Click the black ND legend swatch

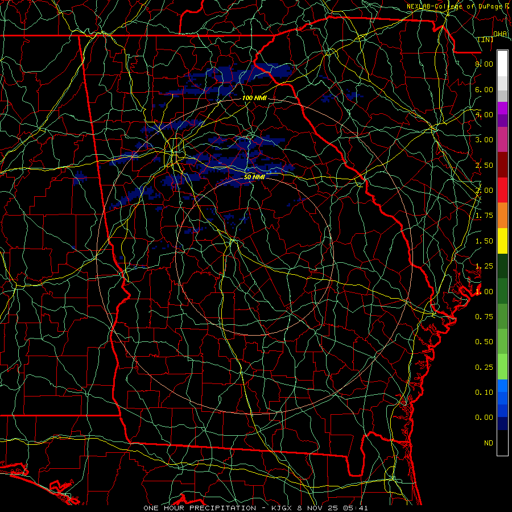(x=502, y=443)
